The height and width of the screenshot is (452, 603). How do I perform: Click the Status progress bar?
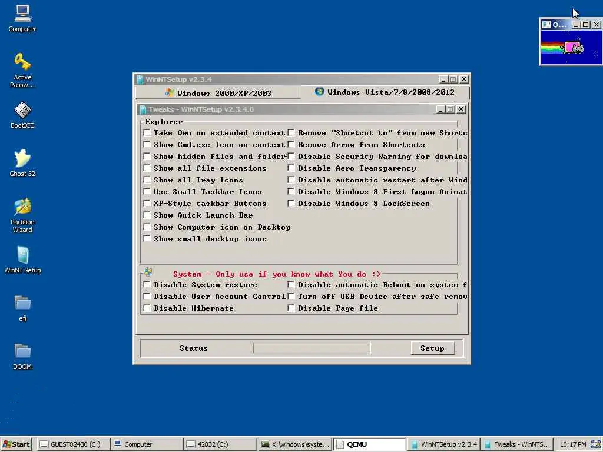point(312,348)
